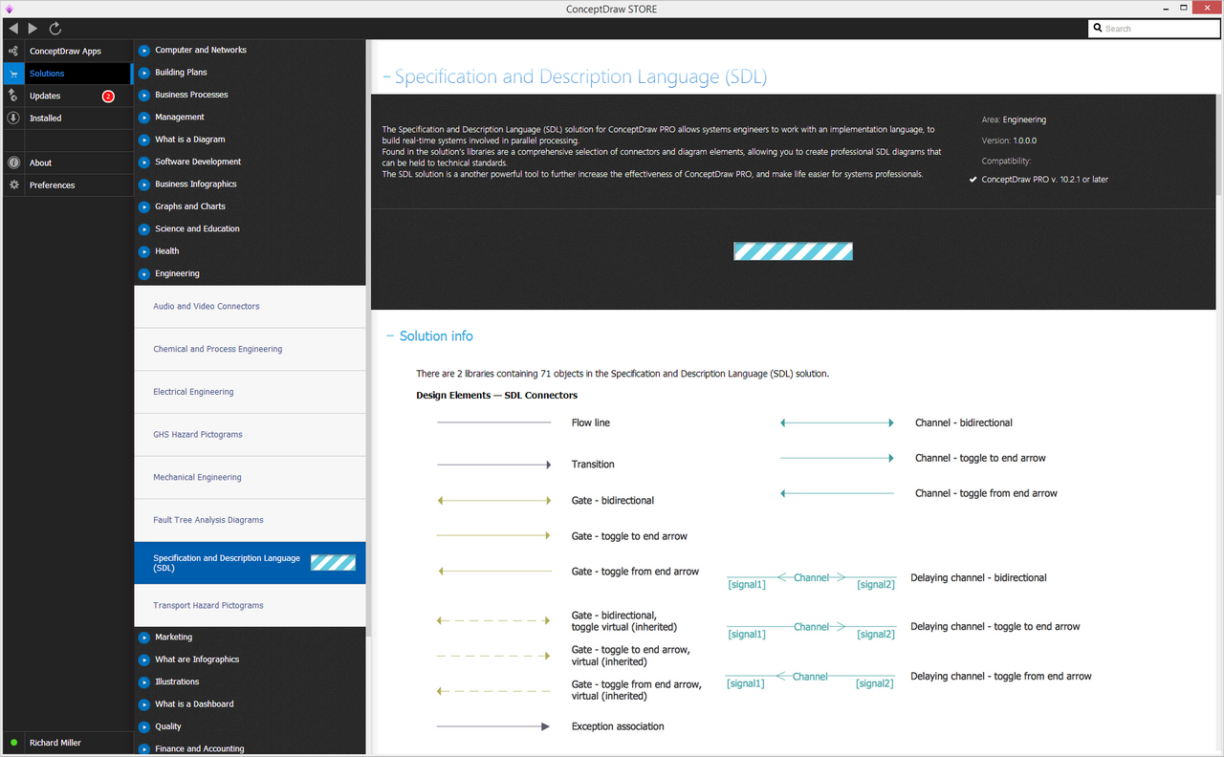Open Updates using its sidebar icon
Image resolution: width=1224 pixels, height=757 pixels.
pos(13,96)
